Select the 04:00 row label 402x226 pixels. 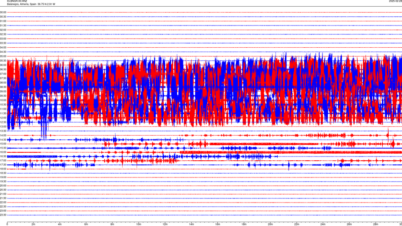(x=3, y=47)
